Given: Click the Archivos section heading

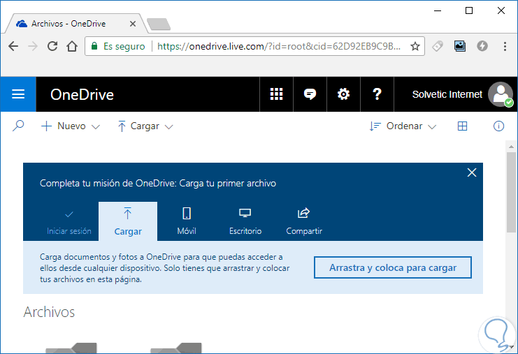Looking at the screenshot, I should (49, 312).
